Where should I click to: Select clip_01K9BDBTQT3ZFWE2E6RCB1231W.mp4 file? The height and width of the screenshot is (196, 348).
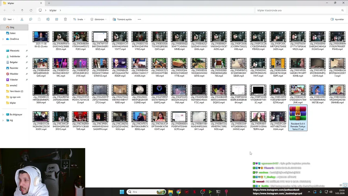pyautogui.click(x=80, y=68)
